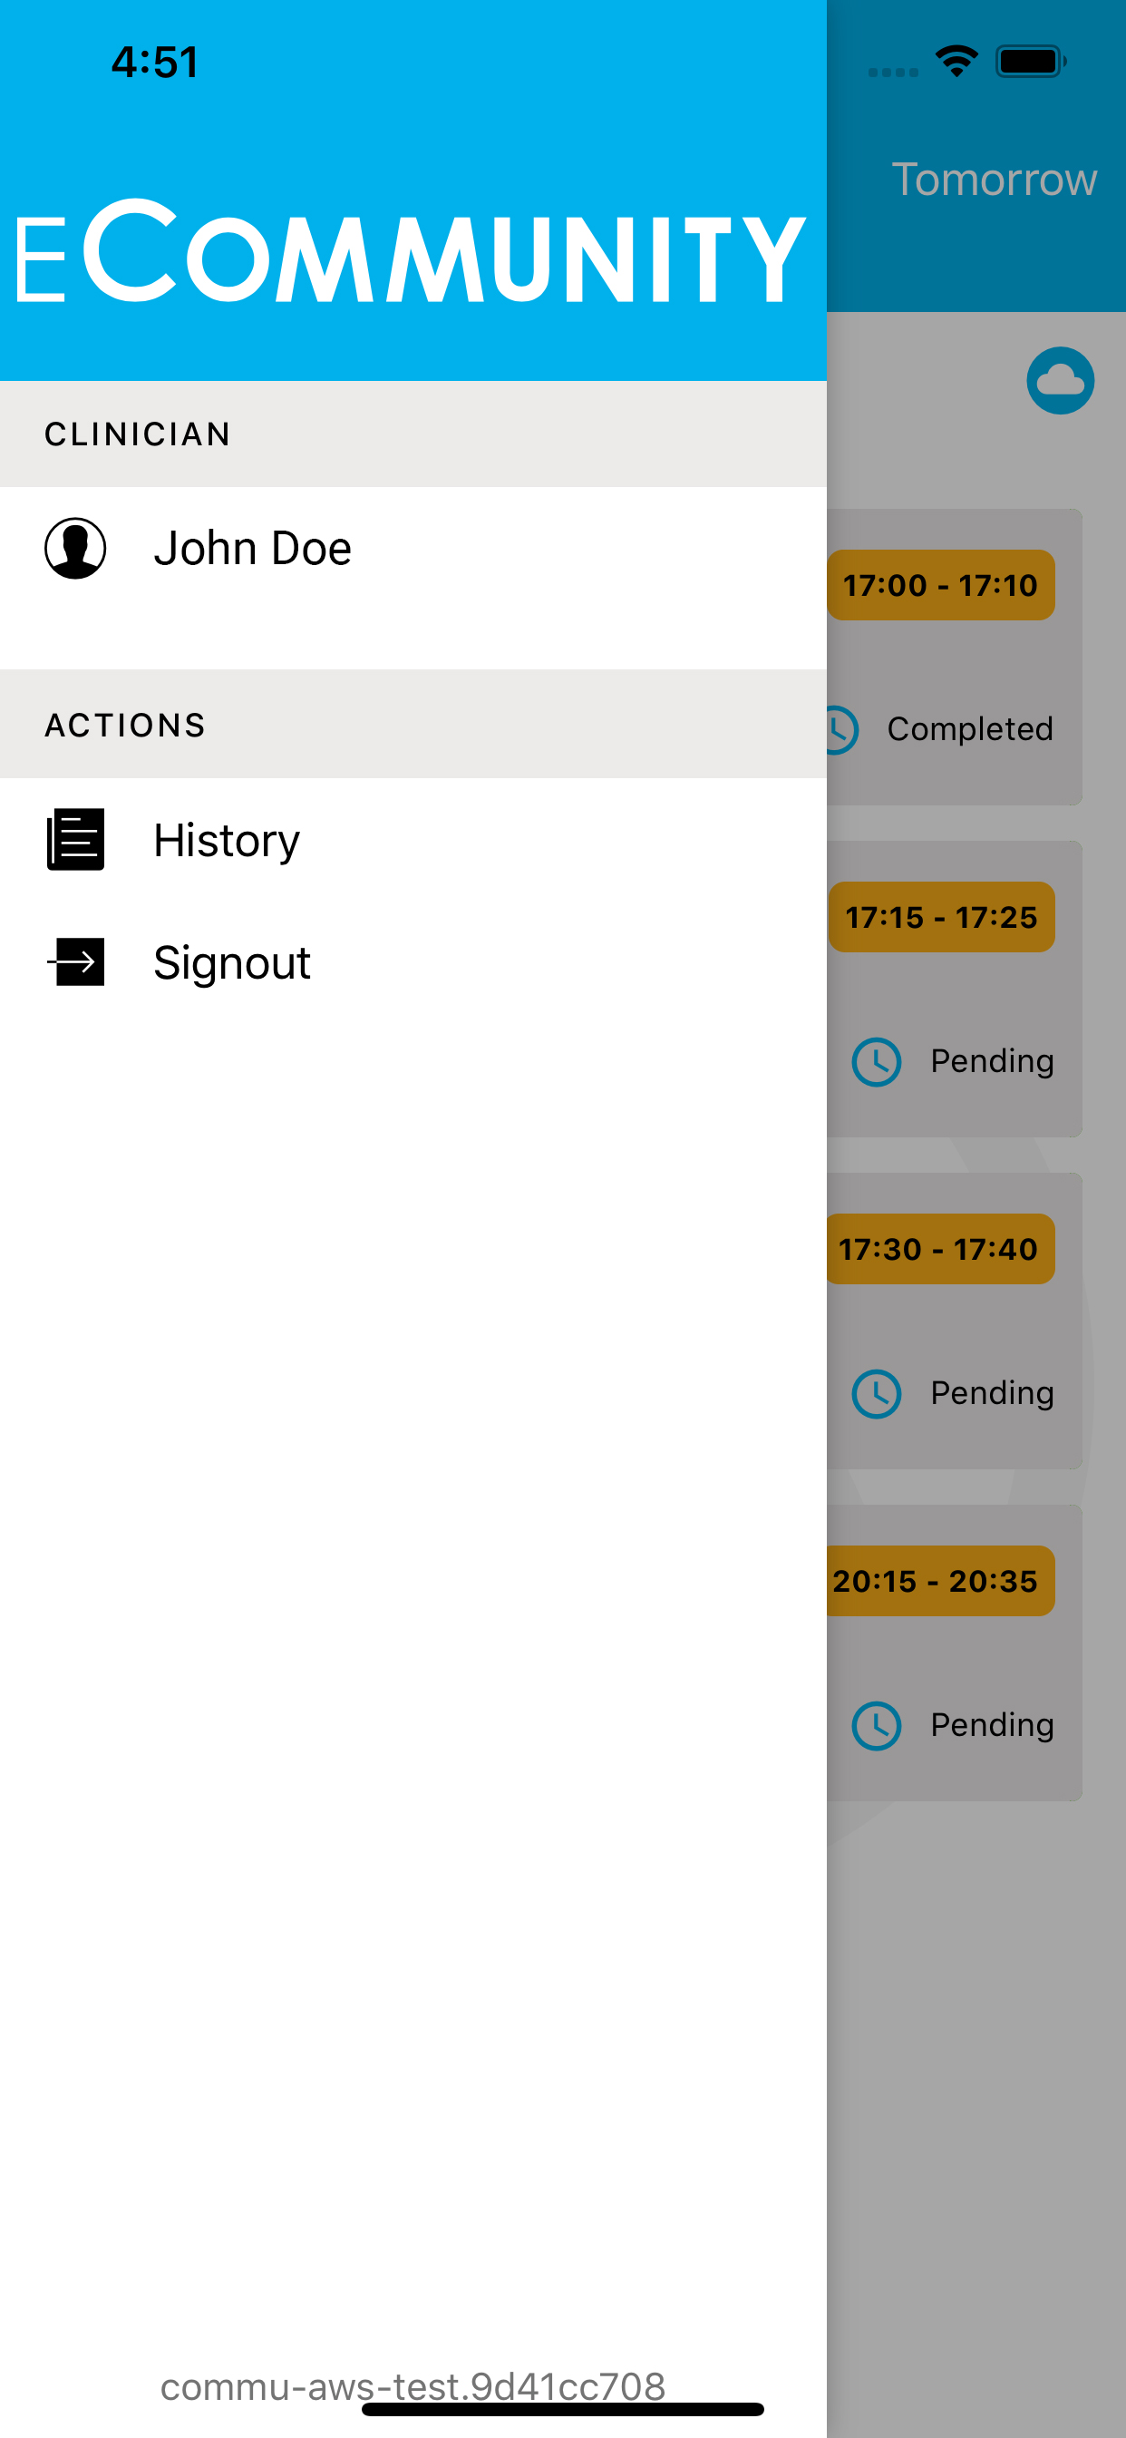1126x2438 pixels.
Task: Tap the commu-aws-test build version text
Action: coord(413,2387)
